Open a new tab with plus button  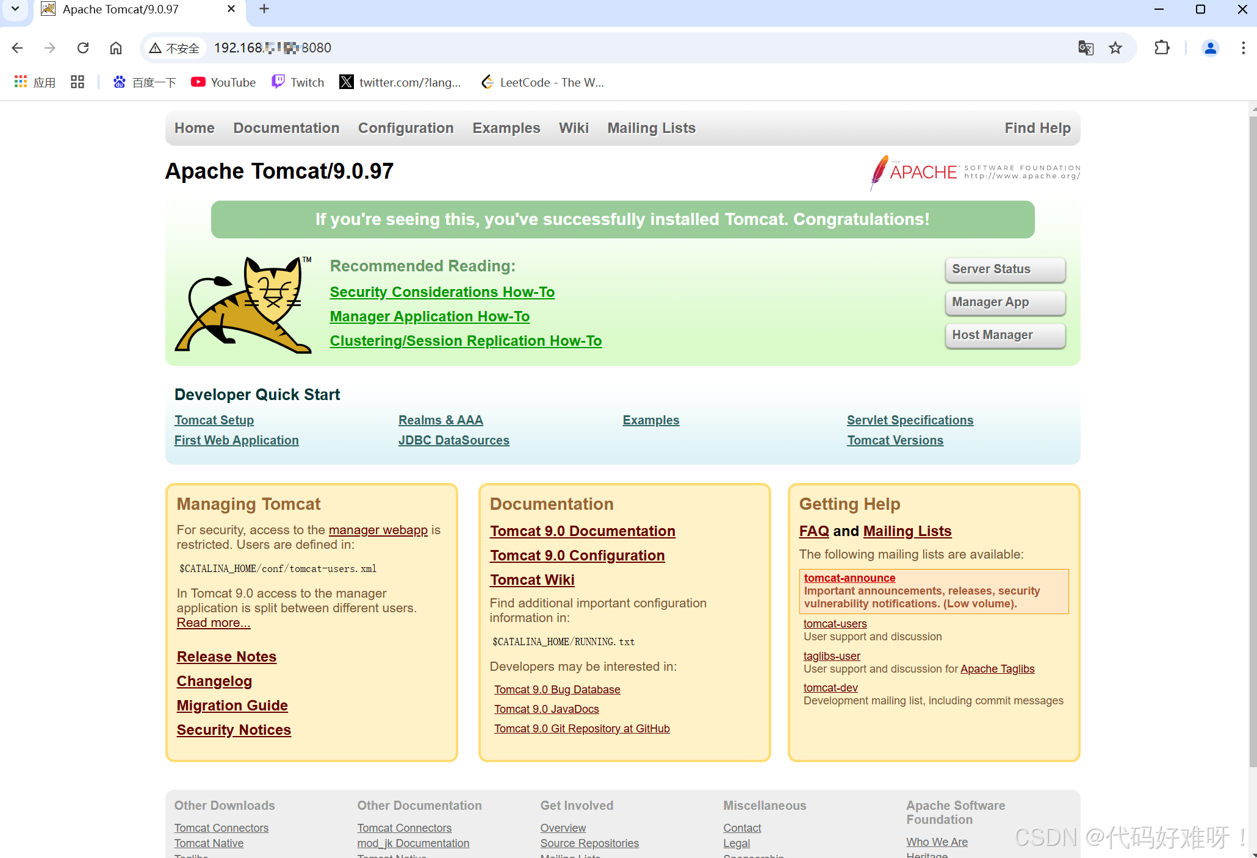pos(264,9)
